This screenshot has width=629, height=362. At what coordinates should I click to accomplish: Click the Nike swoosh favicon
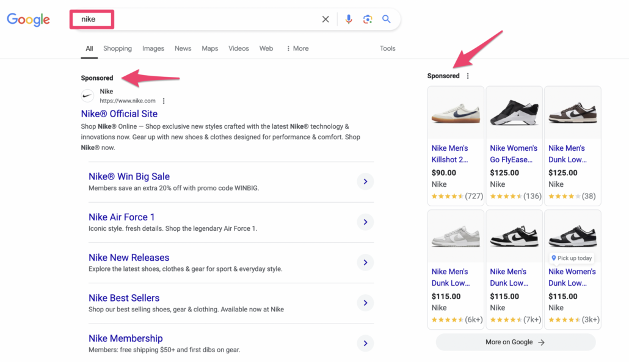pyautogui.click(x=88, y=96)
